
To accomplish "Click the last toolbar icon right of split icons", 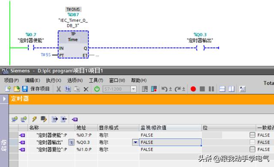I will click(243, 89).
